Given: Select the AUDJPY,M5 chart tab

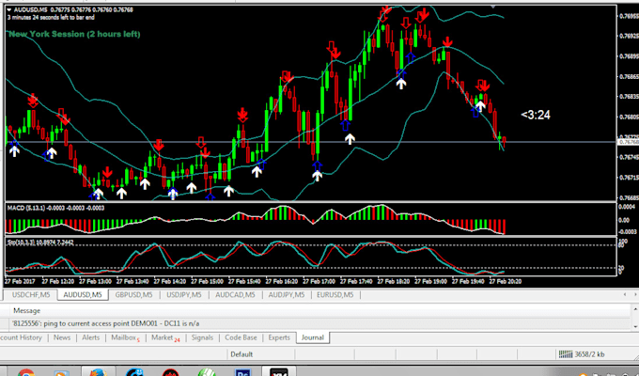Looking at the screenshot, I should [286, 295].
